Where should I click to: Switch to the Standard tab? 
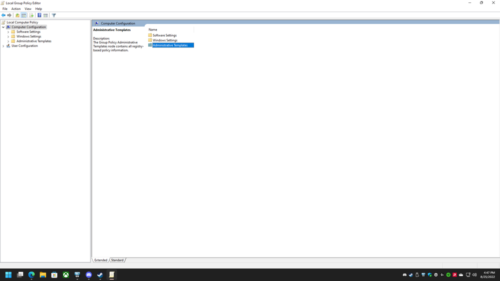pos(117,260)
